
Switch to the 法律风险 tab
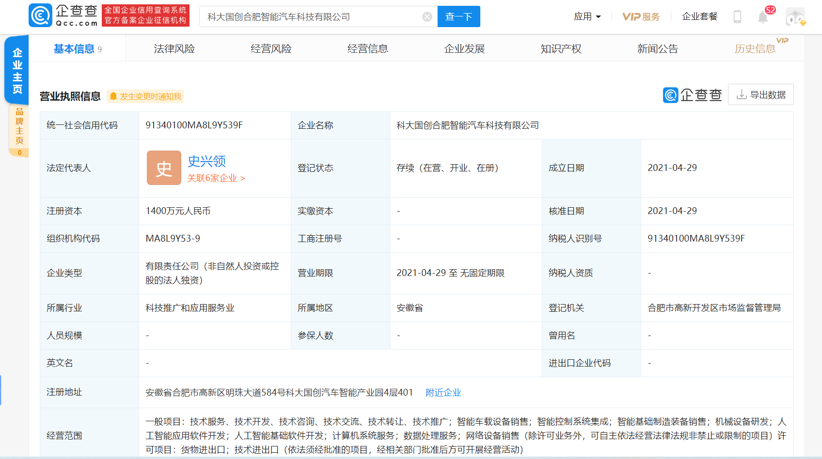pos(174,49)
